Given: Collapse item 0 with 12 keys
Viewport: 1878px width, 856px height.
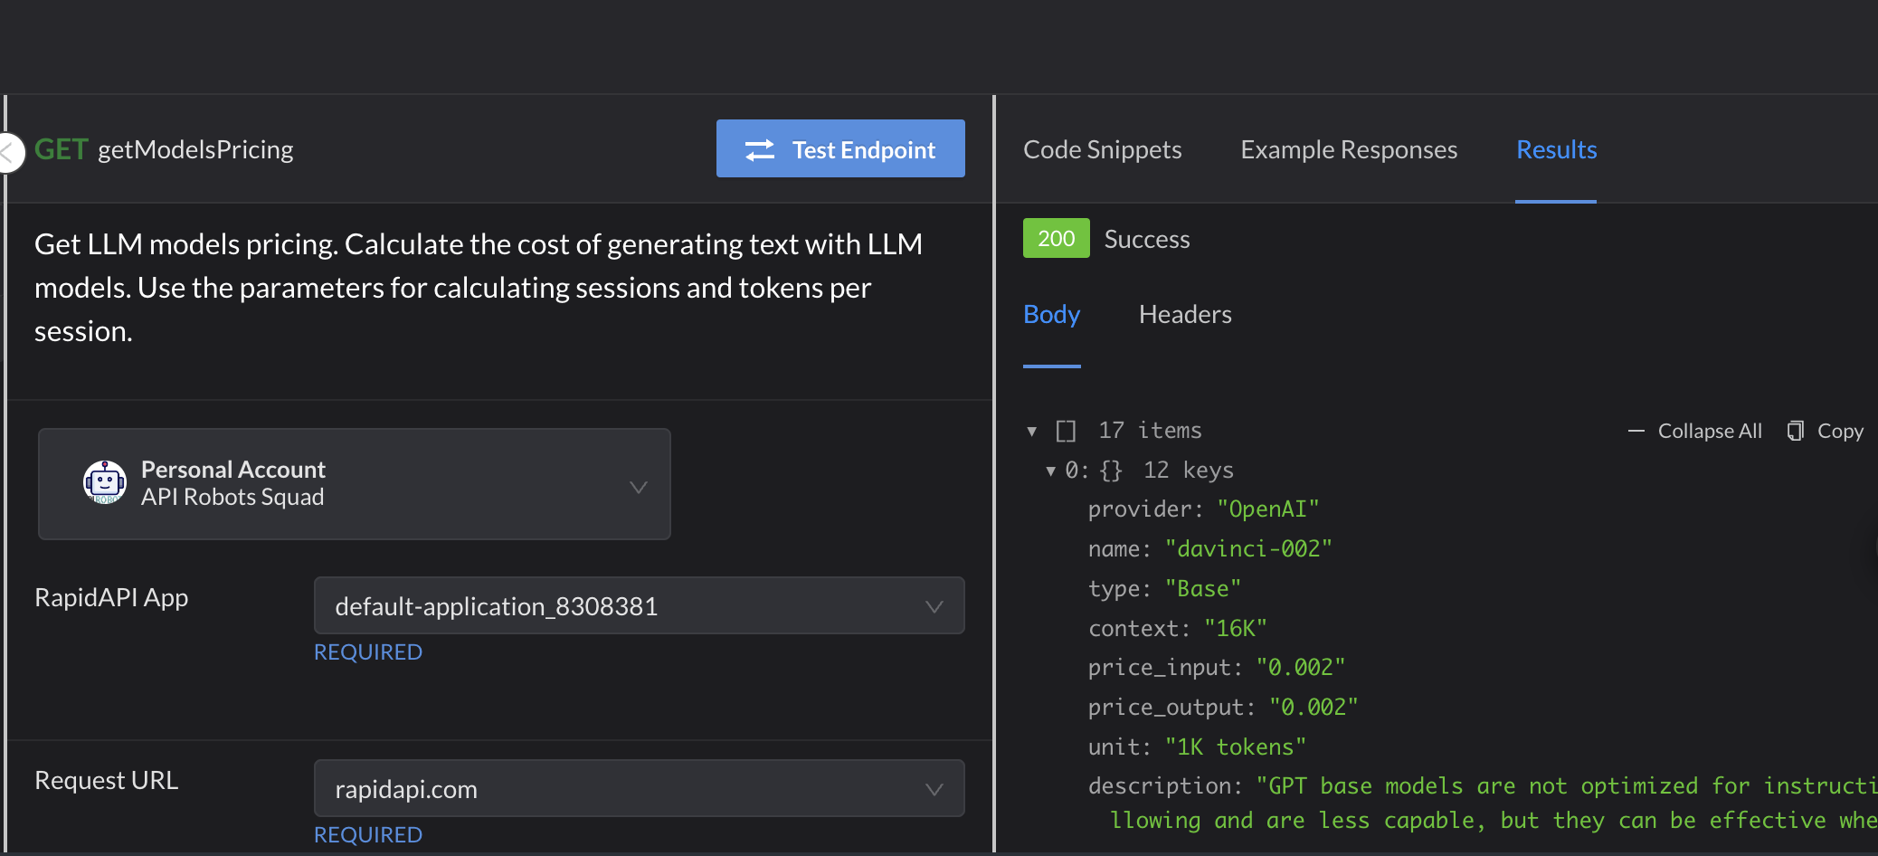Looking at the screenshot, I should [1050, 471].
